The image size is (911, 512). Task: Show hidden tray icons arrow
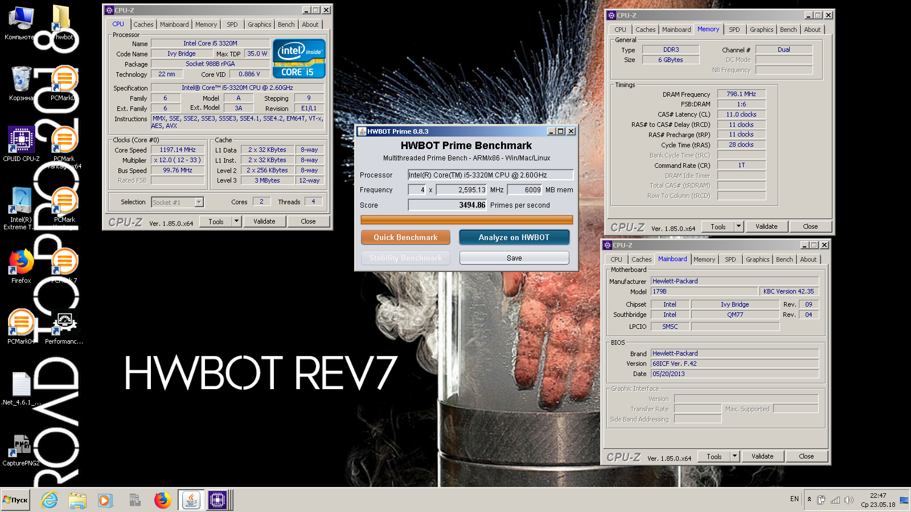pos(809,499)
